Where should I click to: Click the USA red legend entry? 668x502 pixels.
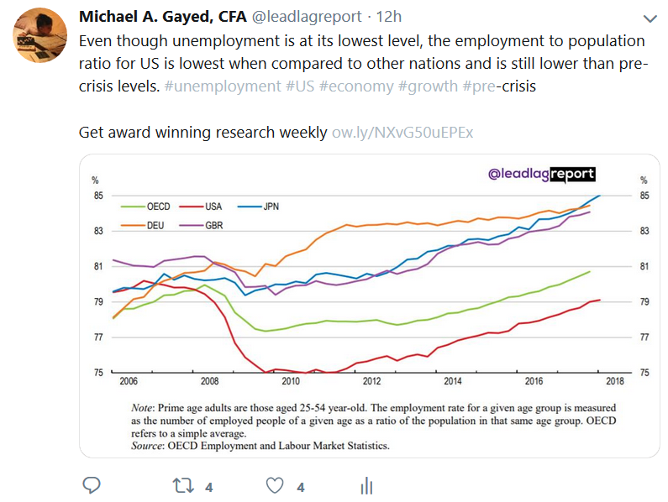(x=207, y=205)
